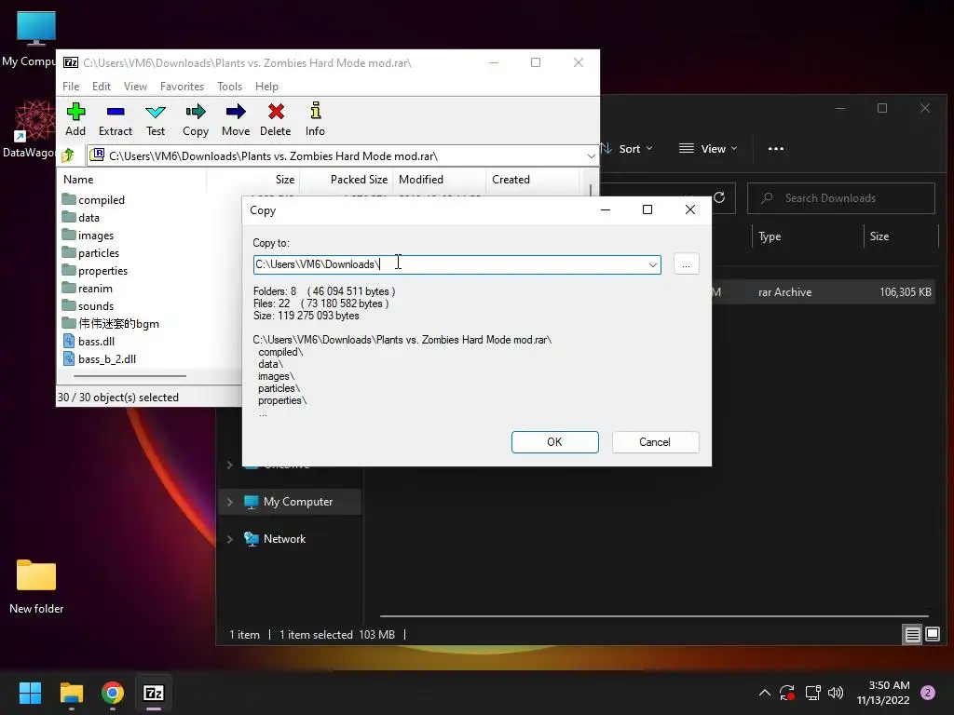The image size is (954, 715).
Task: Click the Created column header
Action: (x=532, y=180)
